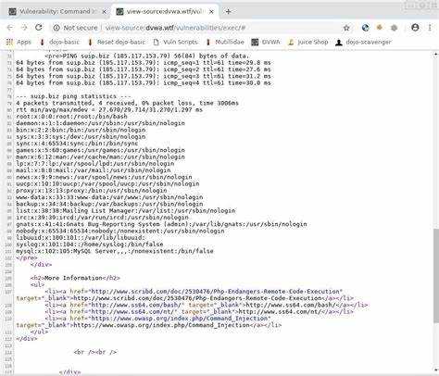Click the '4 packets transmitted' line
Viewport: 439px width, 376px height.
[x=127, y=103]
